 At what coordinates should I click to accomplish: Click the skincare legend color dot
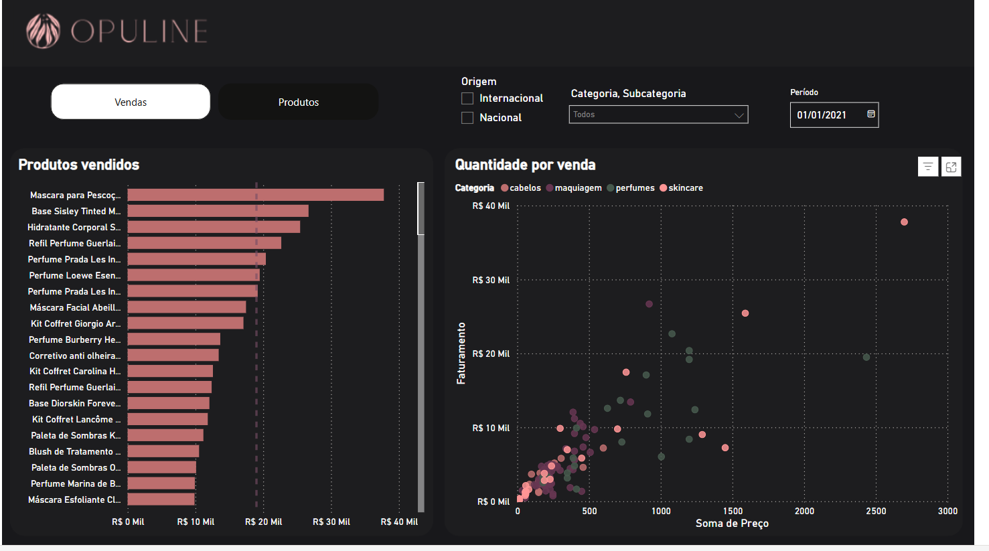[664, 188]
